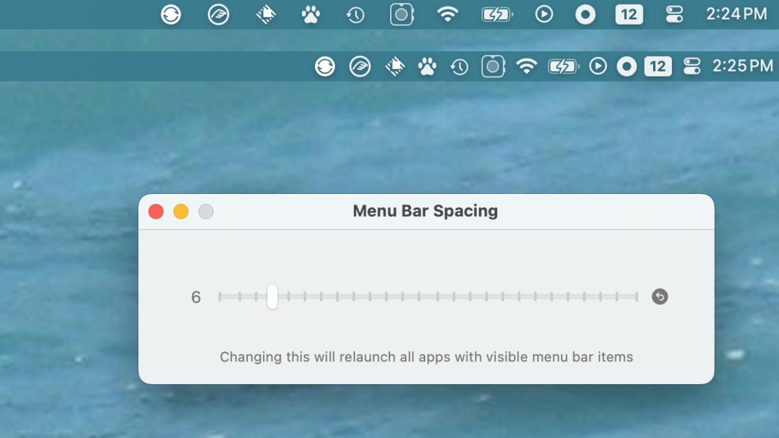Image resolution: width=779 pixels, height=438 pixels.
Task: Reset spacing with the circular undo arrow button
Action: (660, 297)
